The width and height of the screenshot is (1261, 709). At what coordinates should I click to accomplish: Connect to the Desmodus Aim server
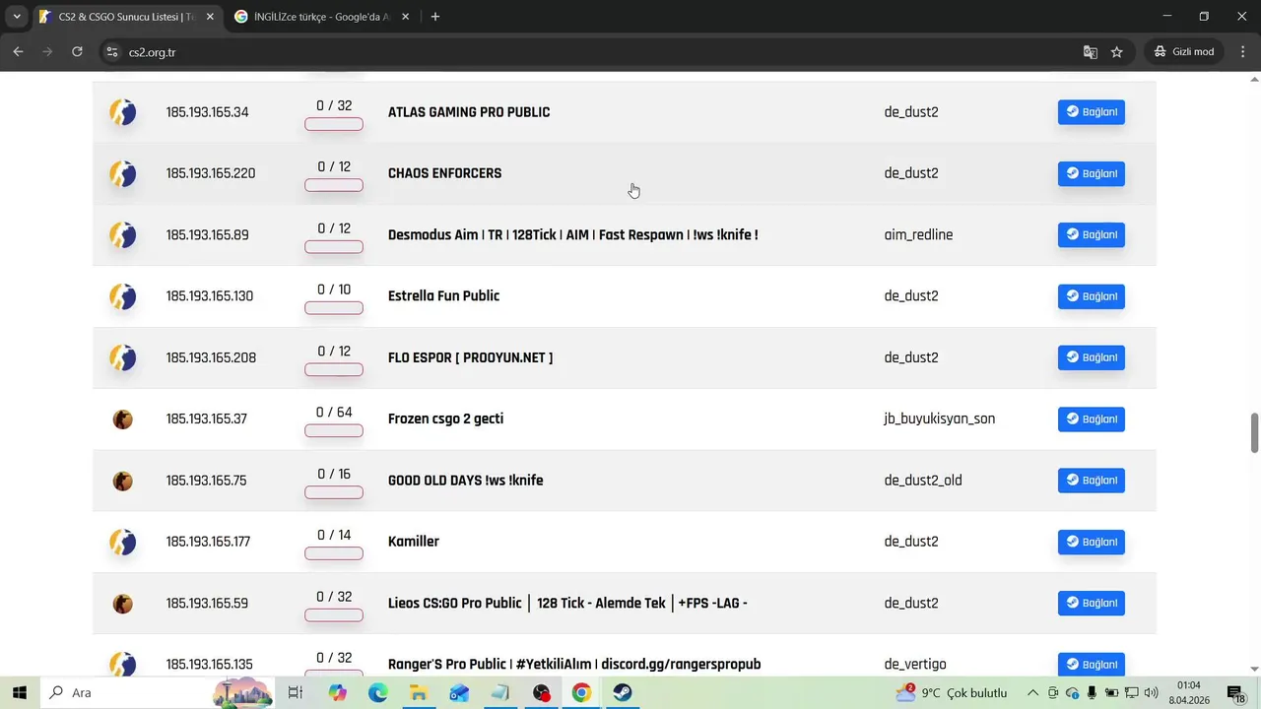(1092, 235)
